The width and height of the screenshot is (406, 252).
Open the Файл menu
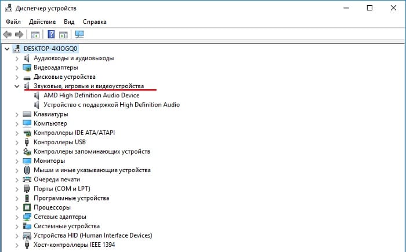[x=14, y=21]
